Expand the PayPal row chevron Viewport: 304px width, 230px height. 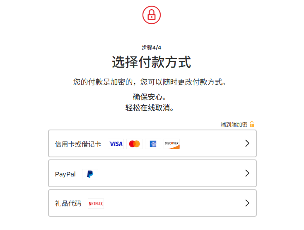click(247, 173)
